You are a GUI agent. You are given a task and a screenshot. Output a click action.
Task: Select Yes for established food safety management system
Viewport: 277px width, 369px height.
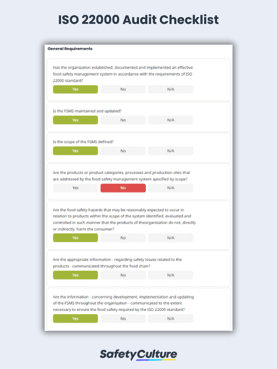coord(75,89)
